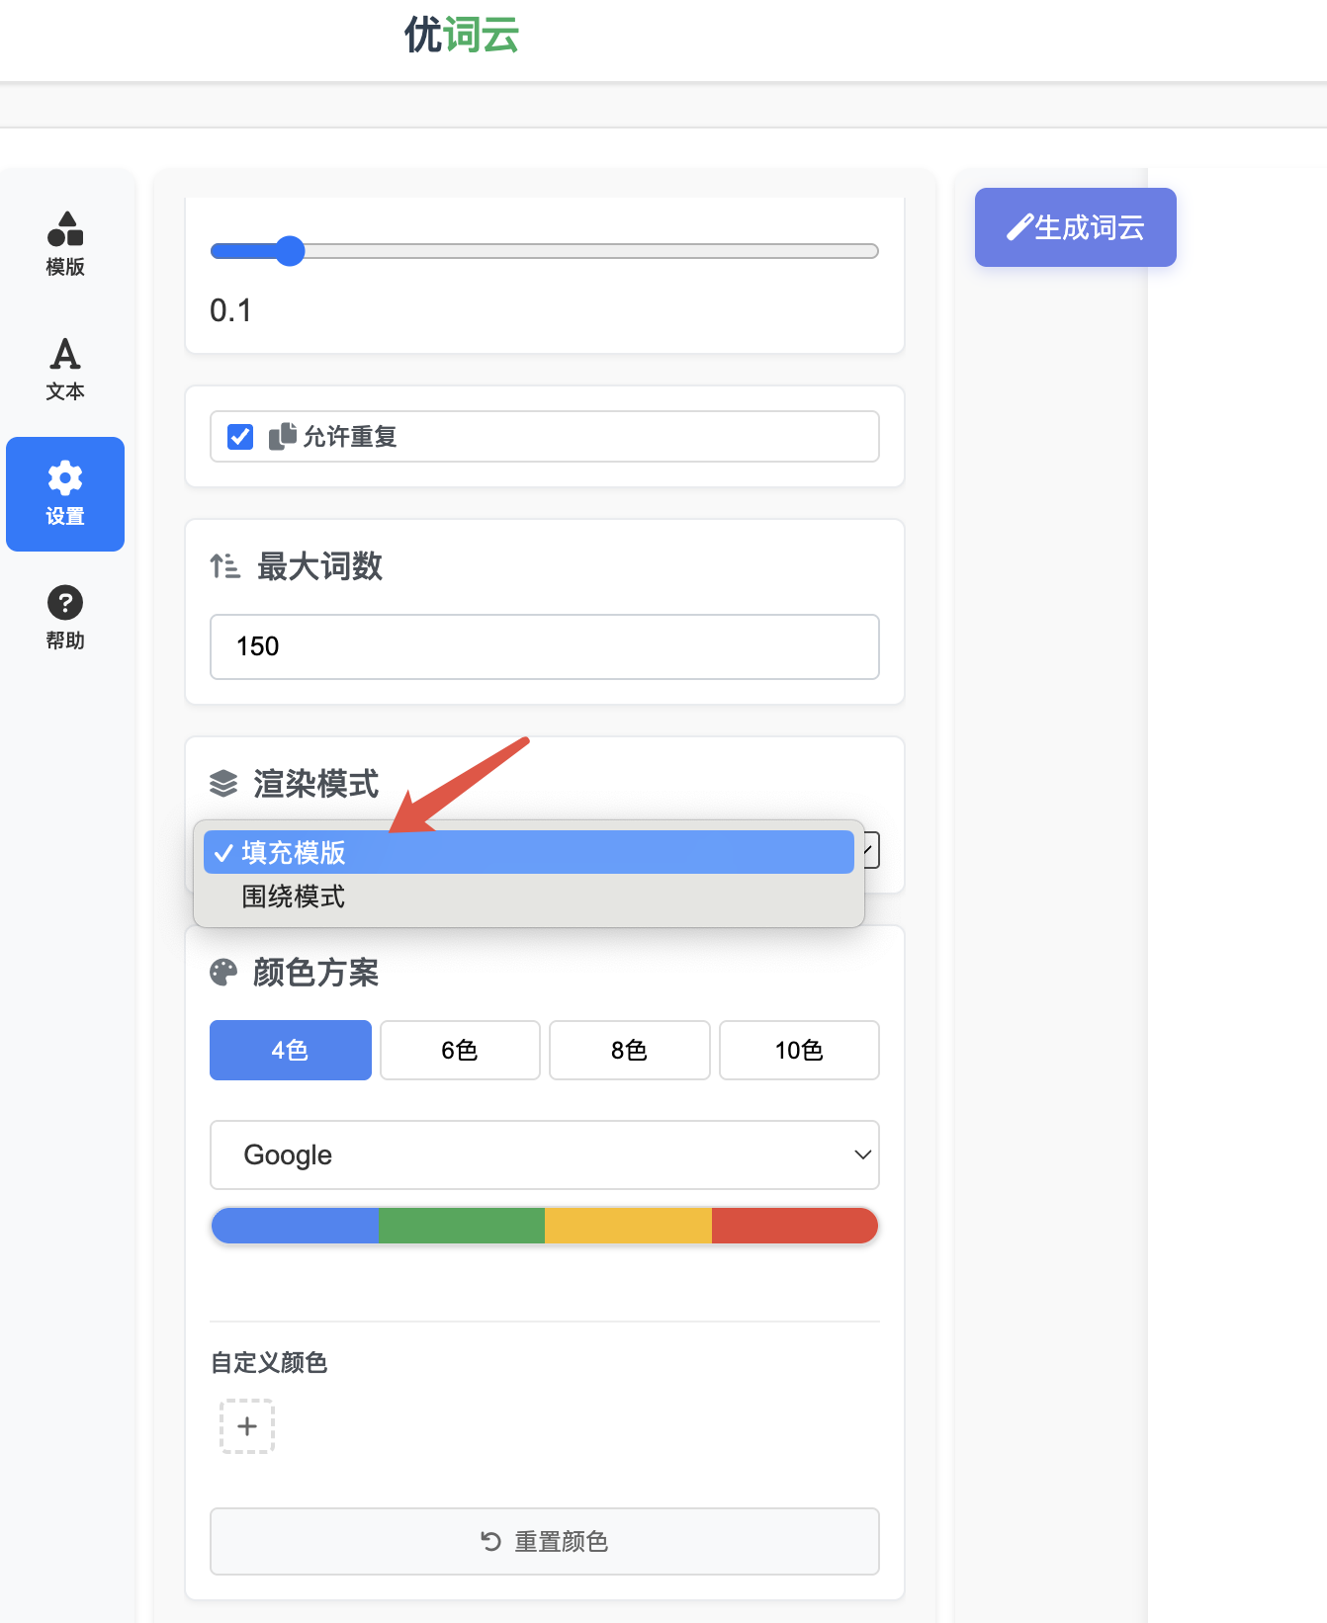Viewport: 1327px width, 1623px height.
Task: Open the Google color scheme dropdown
Action: 545,1154
